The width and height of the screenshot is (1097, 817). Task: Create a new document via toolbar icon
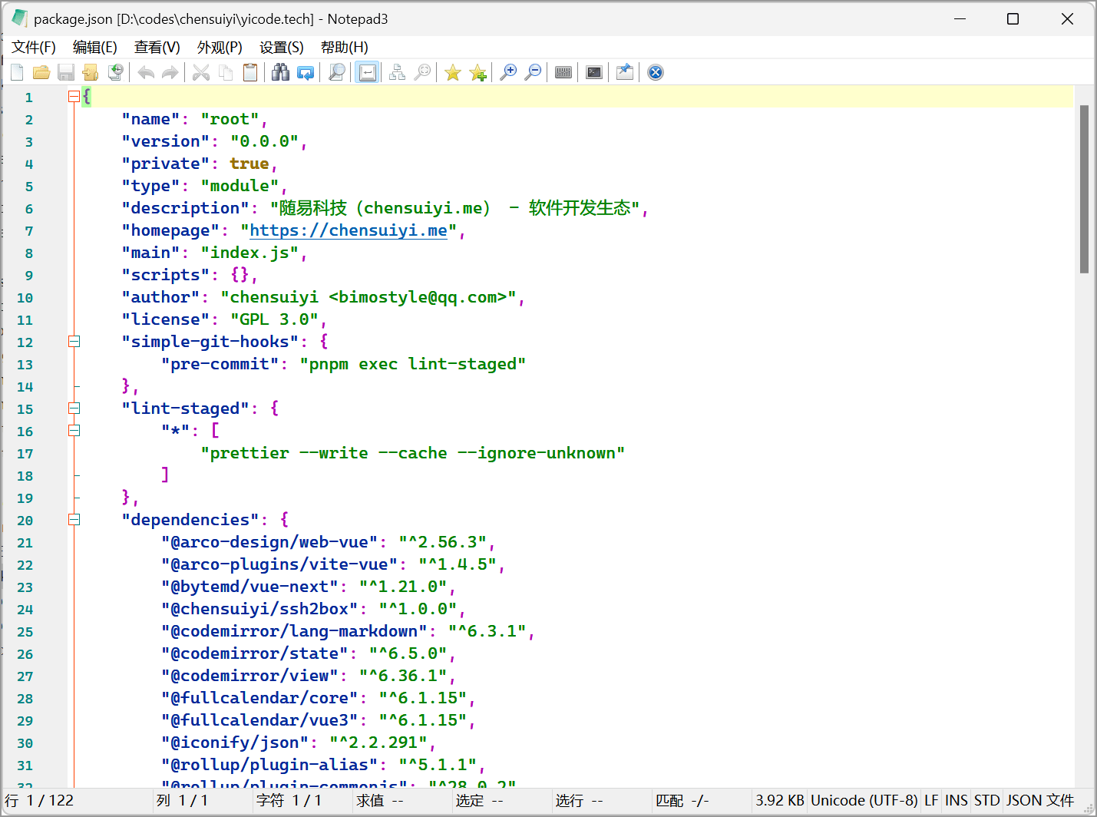coord(18,72)
